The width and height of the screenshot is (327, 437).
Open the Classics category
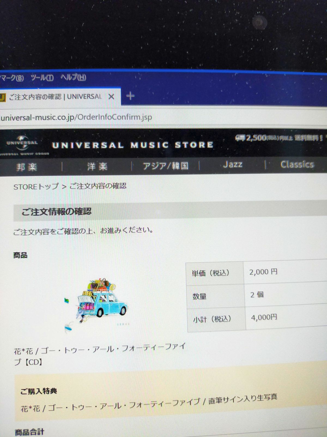pyautogui.click(x=297, y=164)
